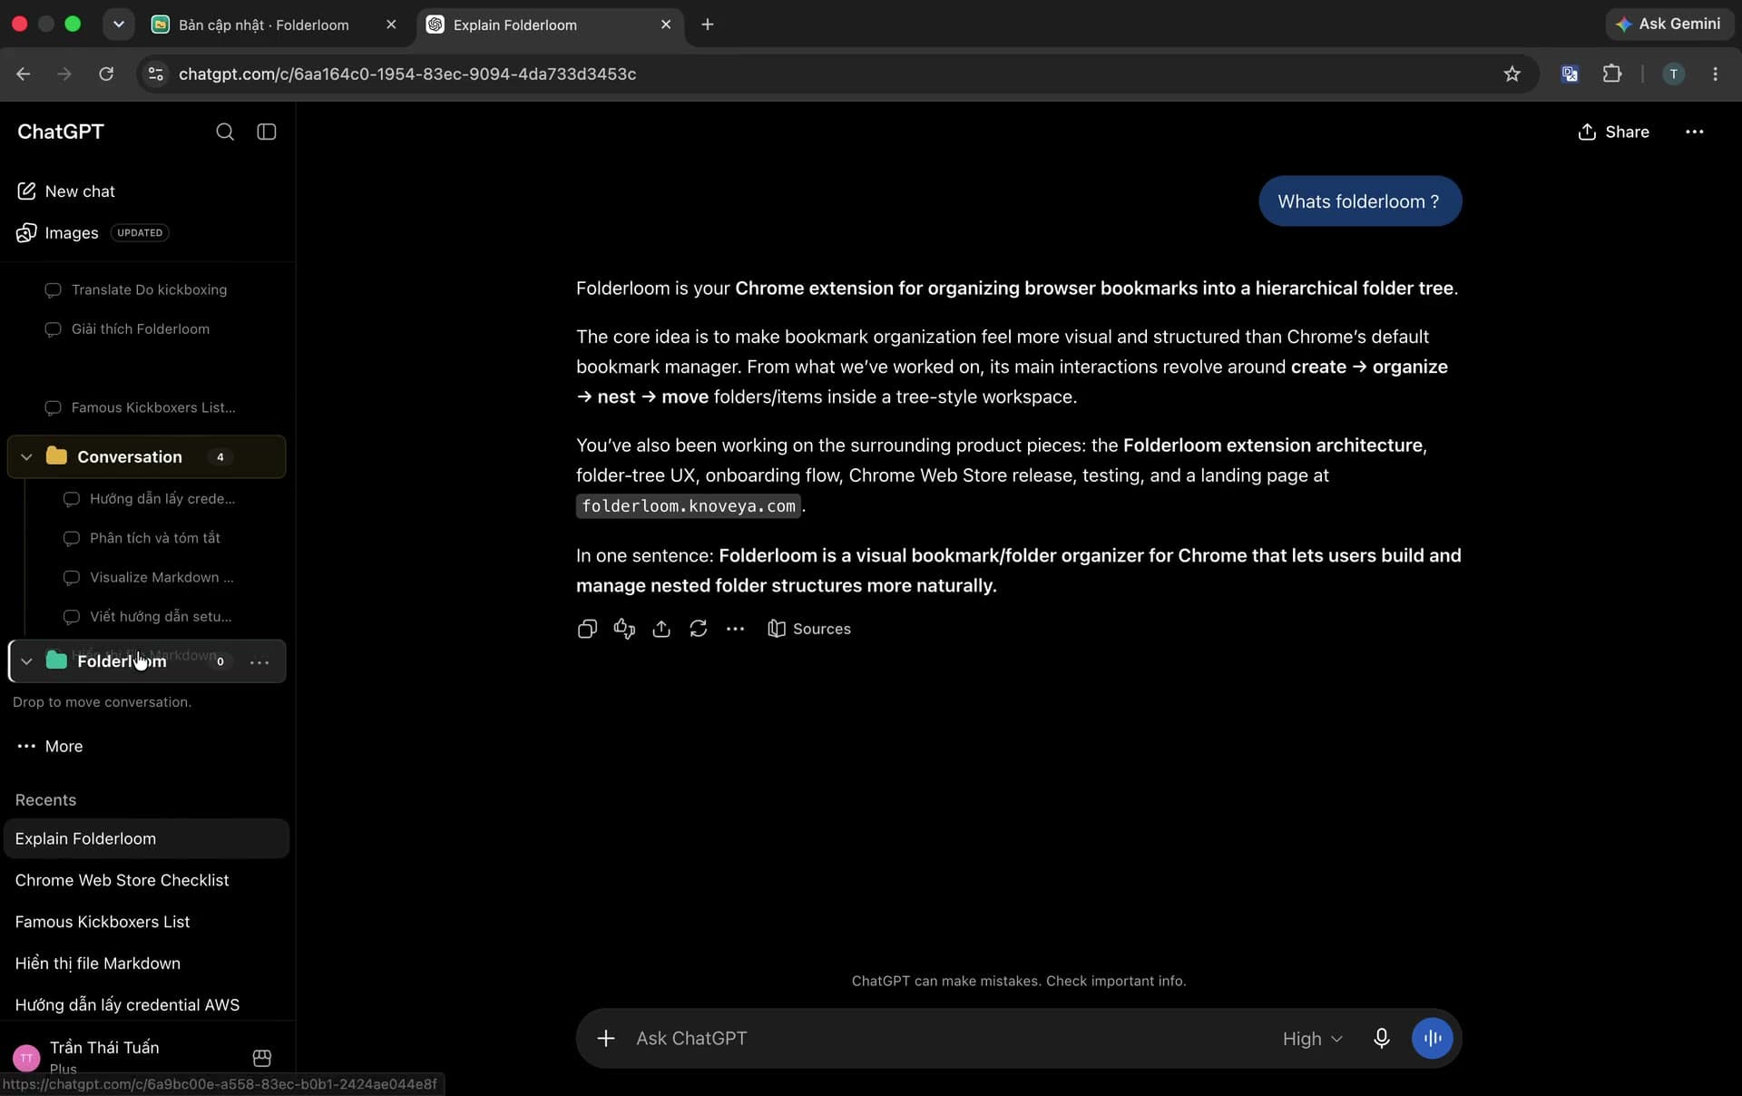Viewport: 1742px width, 1096px height.
Task: View Sources for the answer
Action: 809,629
